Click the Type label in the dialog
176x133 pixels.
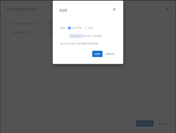(63, 28)
